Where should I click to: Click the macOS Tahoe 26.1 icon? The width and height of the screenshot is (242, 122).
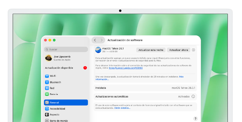pos(98,50)
